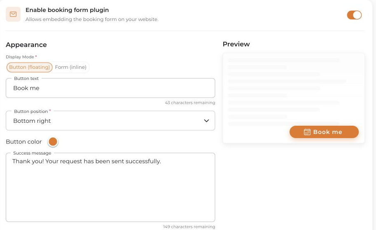Viewport: 376px width, 230px height.
Task: Click the calendar icon in Book me preview
Action: [307, 132]
